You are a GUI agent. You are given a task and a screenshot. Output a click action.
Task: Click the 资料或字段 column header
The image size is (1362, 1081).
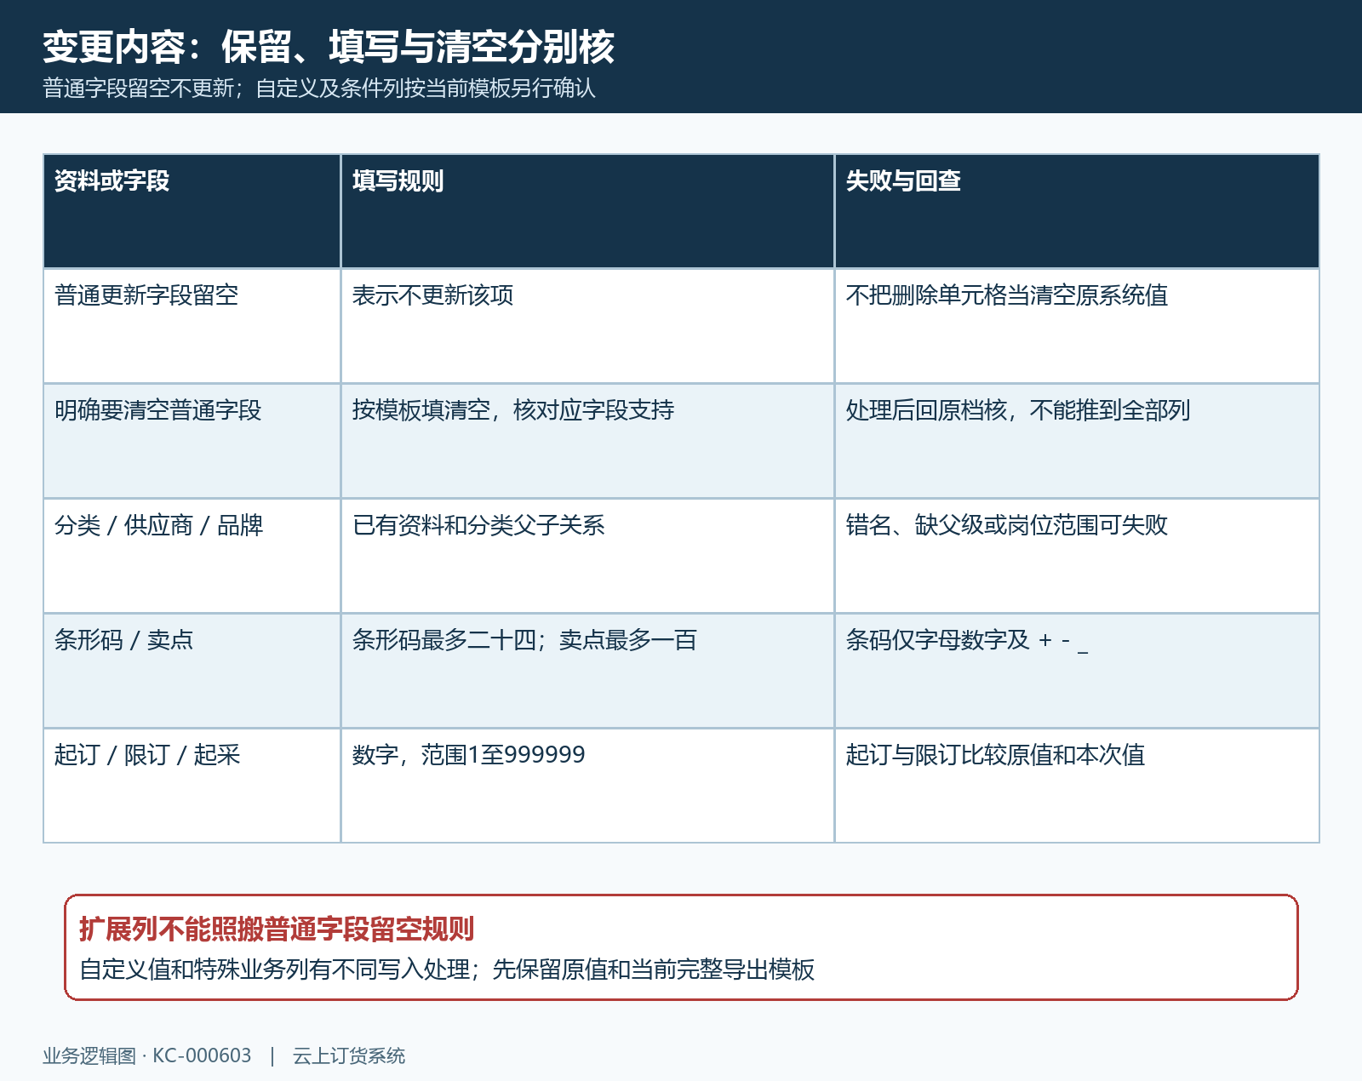[x=192, y=211]
